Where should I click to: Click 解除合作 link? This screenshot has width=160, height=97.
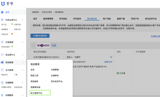[108, 62]
